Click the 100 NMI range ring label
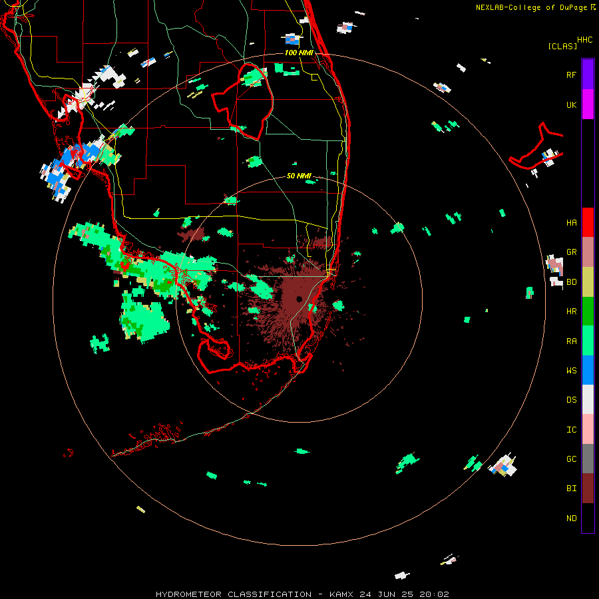This screenshot has width=599, height=599. pyautogui.click(x=299, y=53)
